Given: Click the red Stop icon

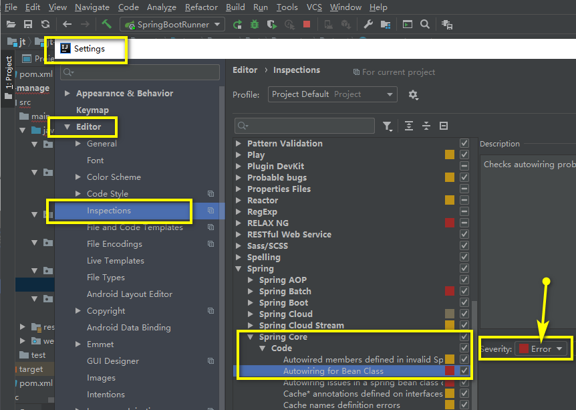Looking at the screenshot, I should pos(307,24).
